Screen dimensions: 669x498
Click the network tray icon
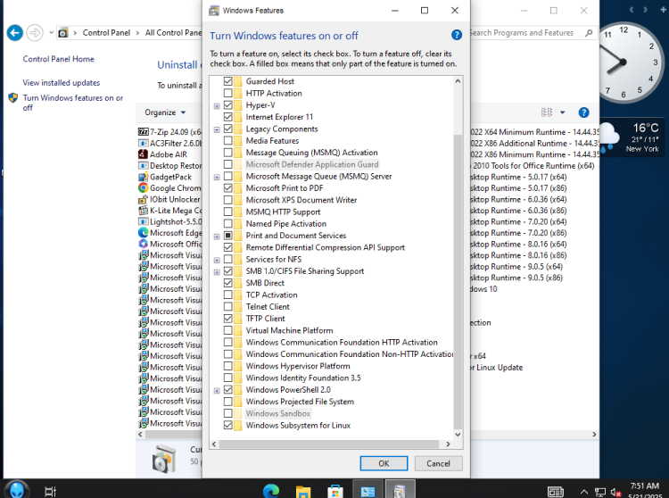click(x=600, y=493)
